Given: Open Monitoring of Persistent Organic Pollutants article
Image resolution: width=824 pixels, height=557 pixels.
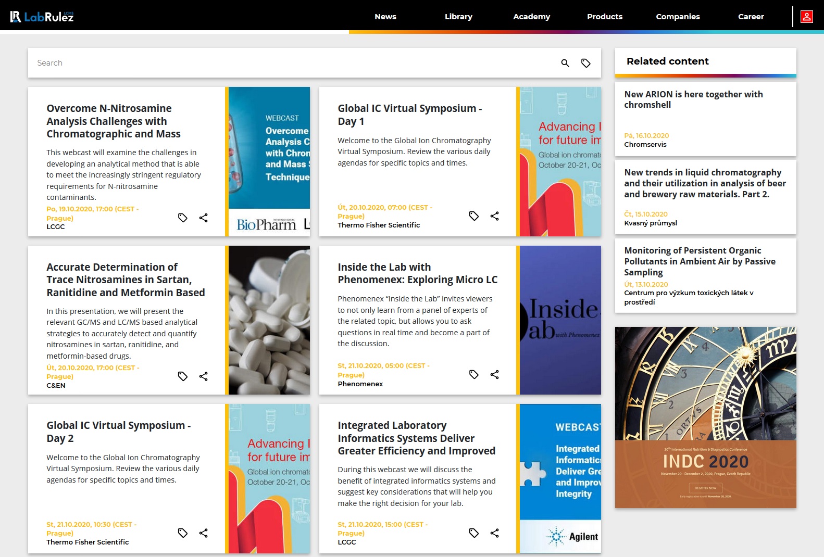Looking at the screenshot, I should (x=705, y=276).
